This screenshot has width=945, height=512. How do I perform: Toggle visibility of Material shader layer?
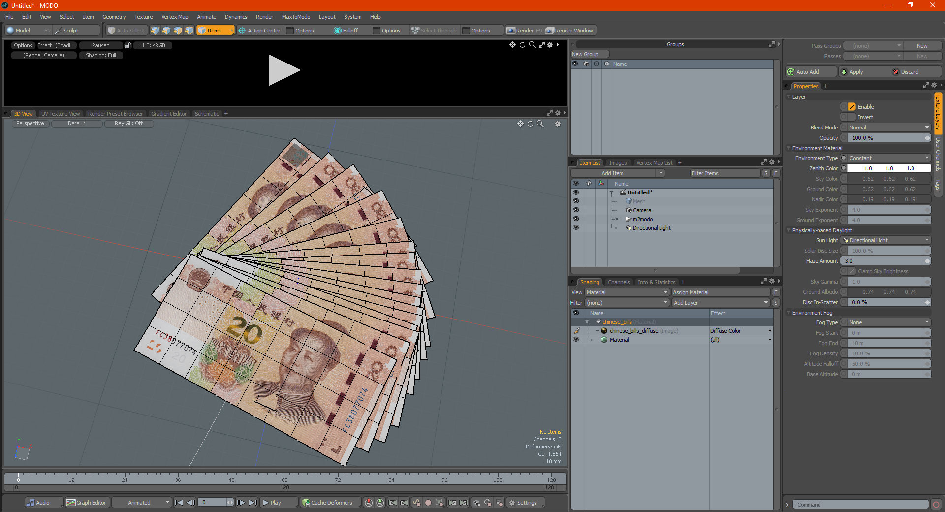(x=576, y=340)
